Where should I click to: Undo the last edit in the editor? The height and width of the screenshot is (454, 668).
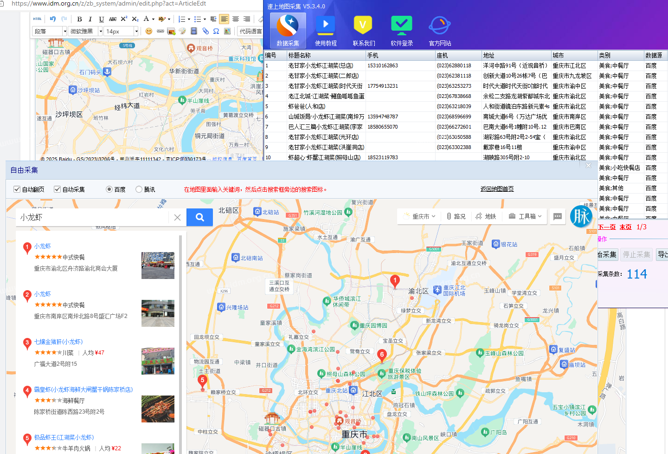click(x=52, y=19)
